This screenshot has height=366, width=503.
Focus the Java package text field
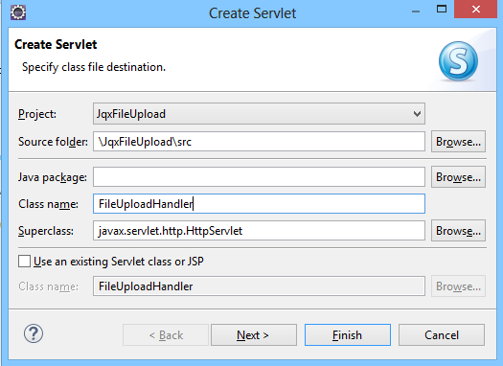coord(259,176)
